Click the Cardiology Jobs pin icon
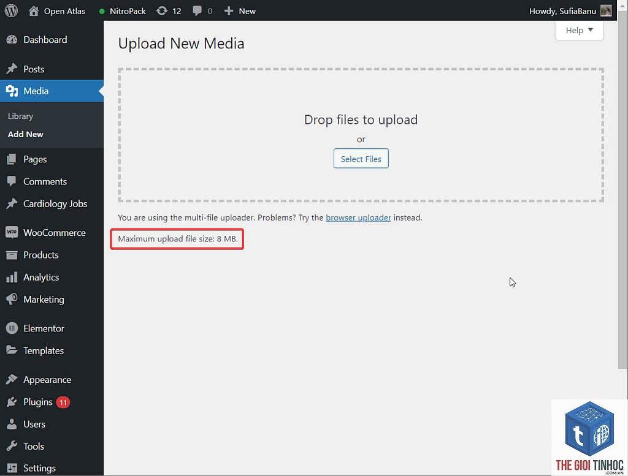The height and width of the screenshot is (476, 628). coord(12,203)
